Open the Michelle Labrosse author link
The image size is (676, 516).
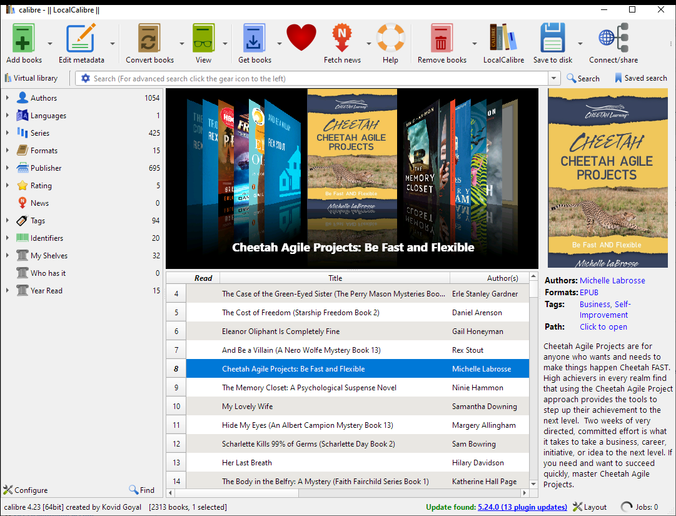pos(612,280)
